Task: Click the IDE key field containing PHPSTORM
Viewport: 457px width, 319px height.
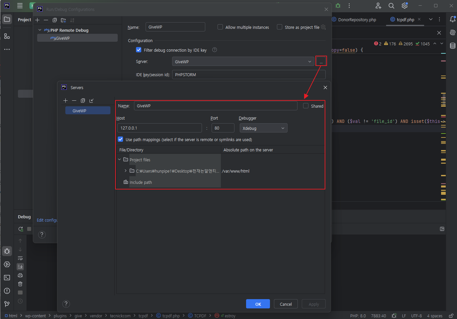Action: (249, 75)
